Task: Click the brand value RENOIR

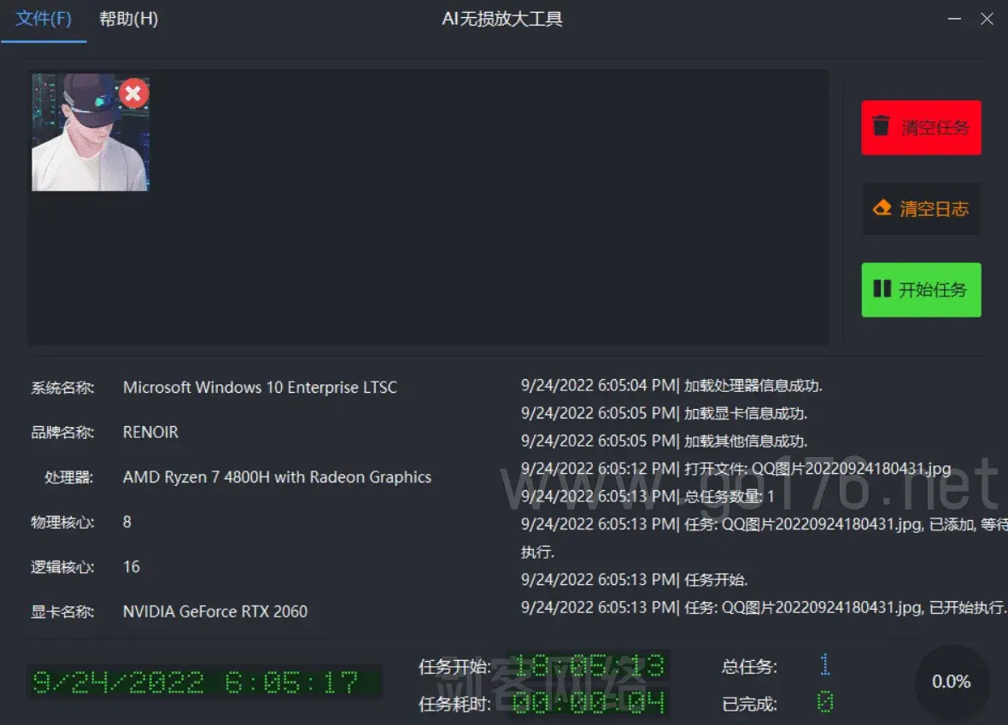Action: tap(150, 432)
